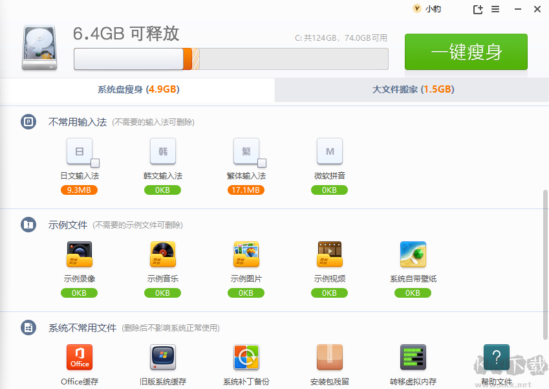Click the 9.3MB size badge
Viewport: 549px width, 389px height.
point(79,190)
